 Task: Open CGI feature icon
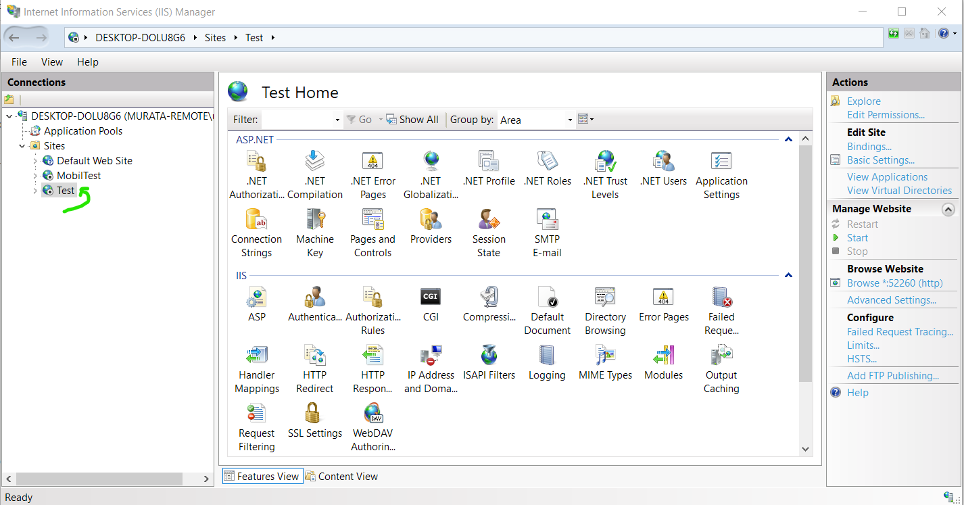click(x=431, y=297)
